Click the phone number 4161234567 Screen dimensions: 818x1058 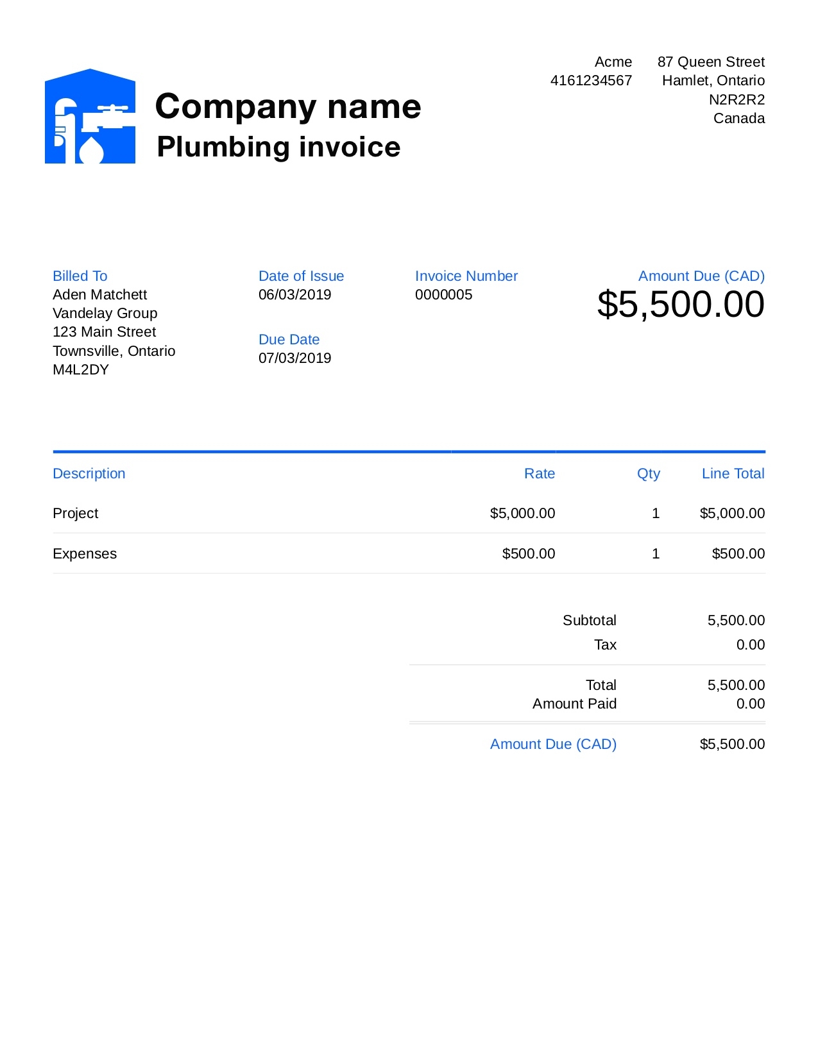click(591, 81)
